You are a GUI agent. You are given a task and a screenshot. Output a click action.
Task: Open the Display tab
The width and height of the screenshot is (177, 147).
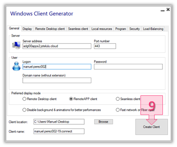point(27,29)
